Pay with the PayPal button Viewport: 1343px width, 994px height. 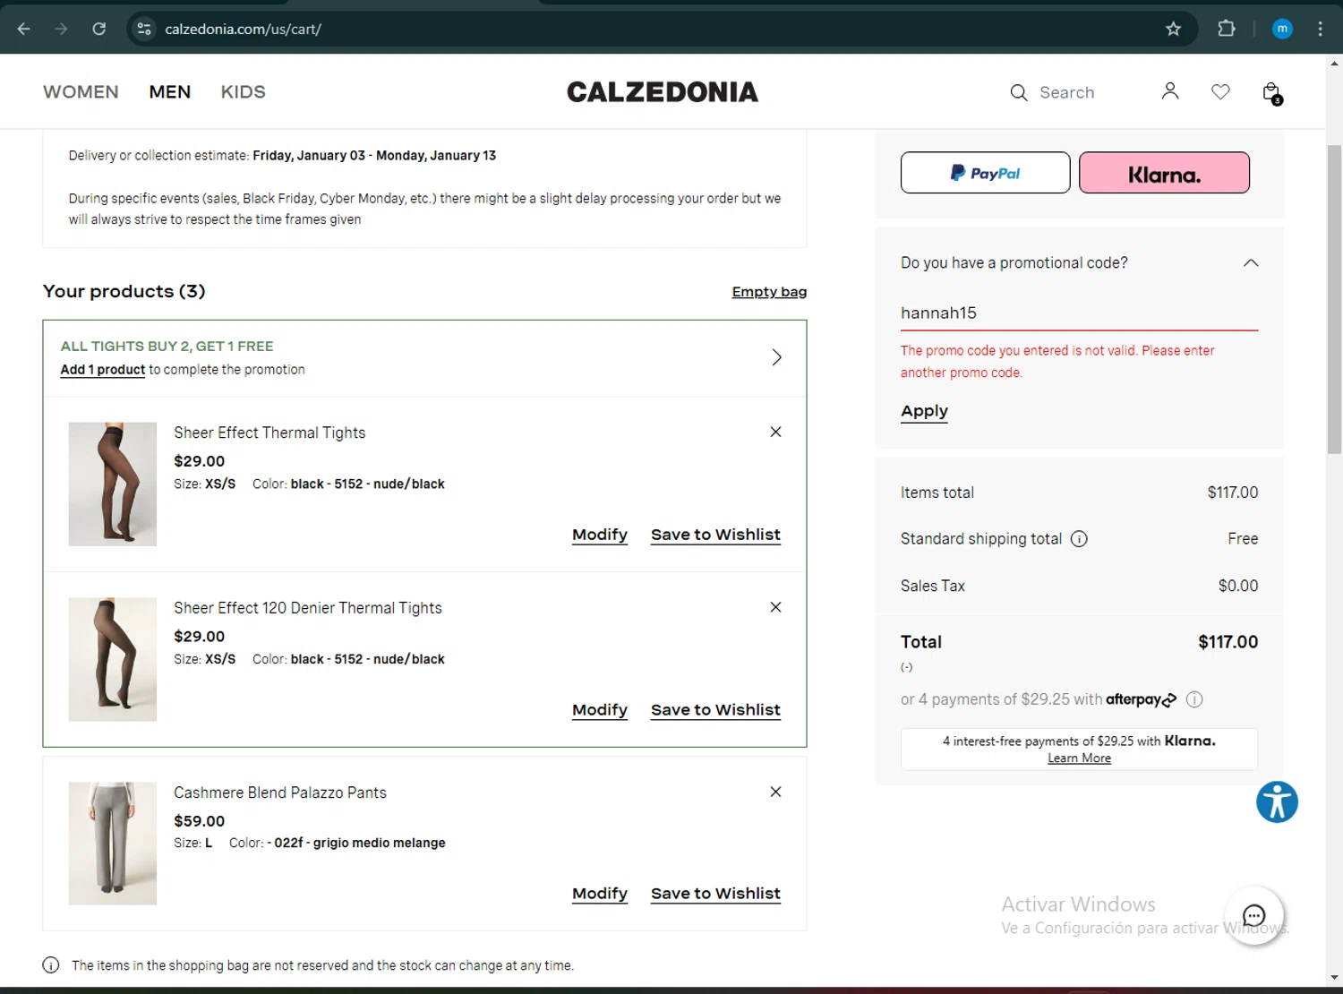tap(985, 173)
